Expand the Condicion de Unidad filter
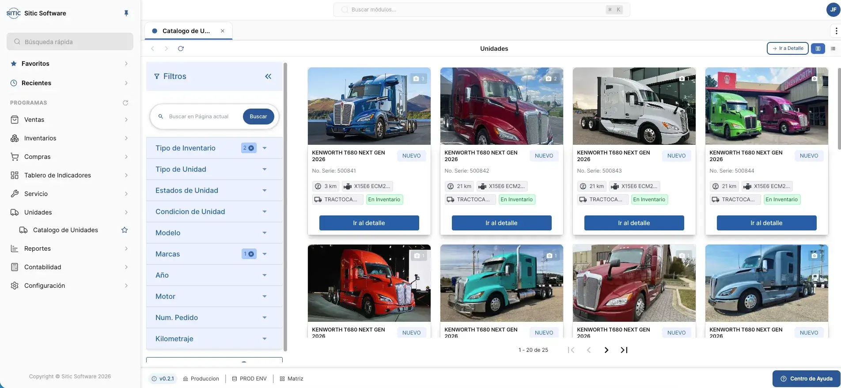 tap(214, 212)
